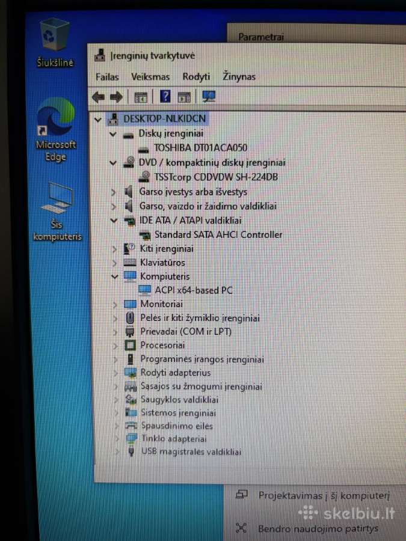Select the TSSTcorp CDDVDW SH-224DB device icon
Screen dimensions: 406x541
144,177
